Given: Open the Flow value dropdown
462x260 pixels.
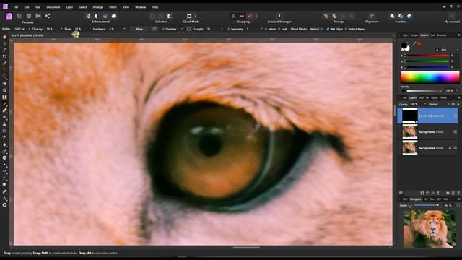Looking at the screenshot, I should point(90,29).
